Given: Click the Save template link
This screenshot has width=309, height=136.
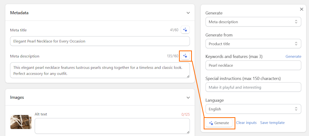Looking at the screenshot, I should click(x=272, y=123).
